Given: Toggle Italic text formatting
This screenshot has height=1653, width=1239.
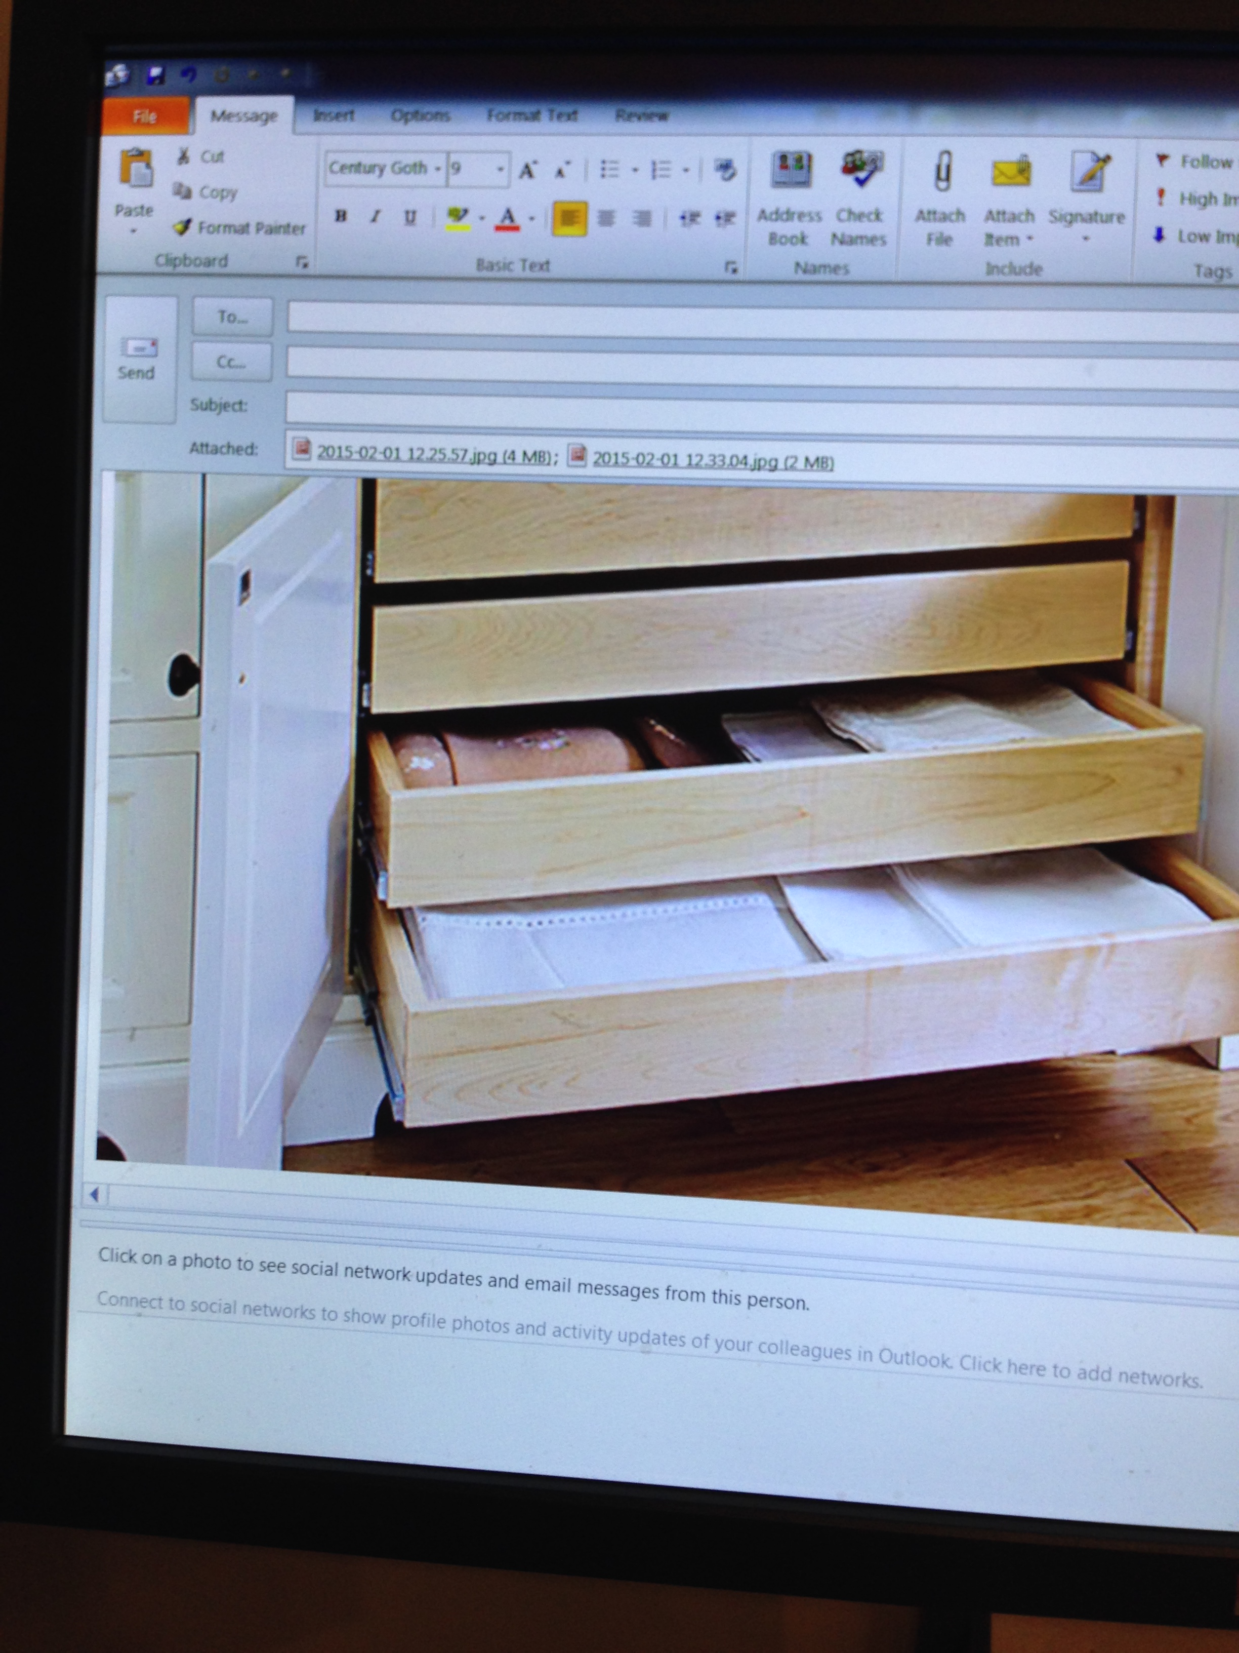Looking at the screenshot, I should tap(375, 217).
